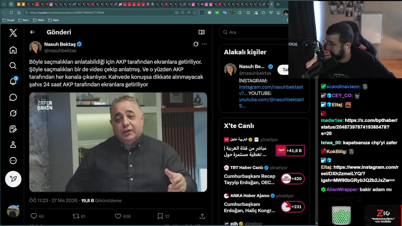This screenshot has height=226, width=402.
Task: Add page to favorites star icon
Action: click(194, 13)
